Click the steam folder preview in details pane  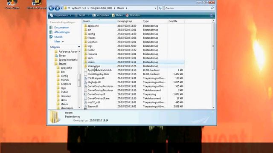[x=55, y=117]
